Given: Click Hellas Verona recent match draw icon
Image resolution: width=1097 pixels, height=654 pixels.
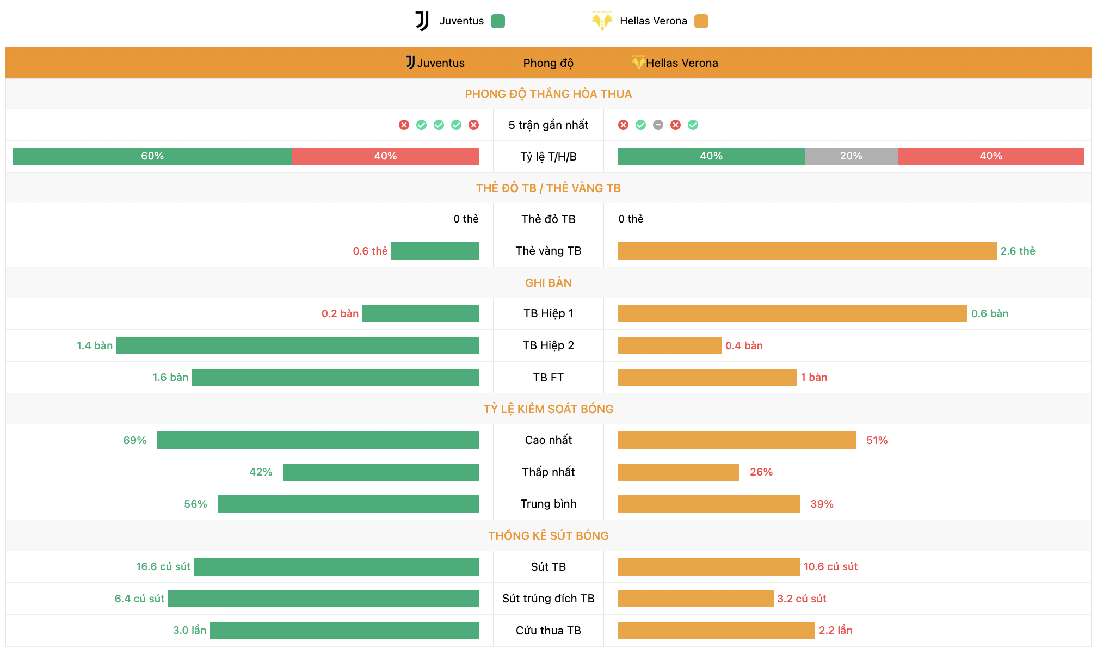Looking at the screenshot, I should coord(658,125).
